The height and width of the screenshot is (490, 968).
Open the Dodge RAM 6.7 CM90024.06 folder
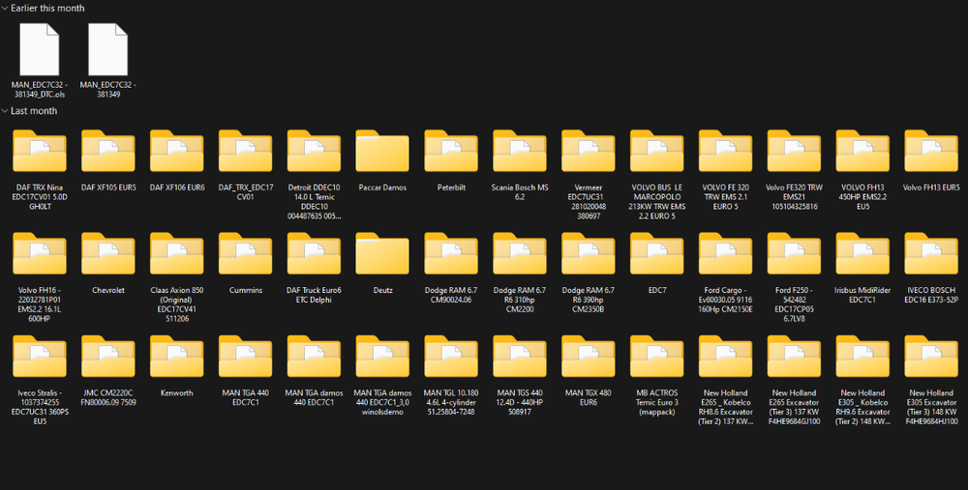pyautogui.click(x=451, y=254)
